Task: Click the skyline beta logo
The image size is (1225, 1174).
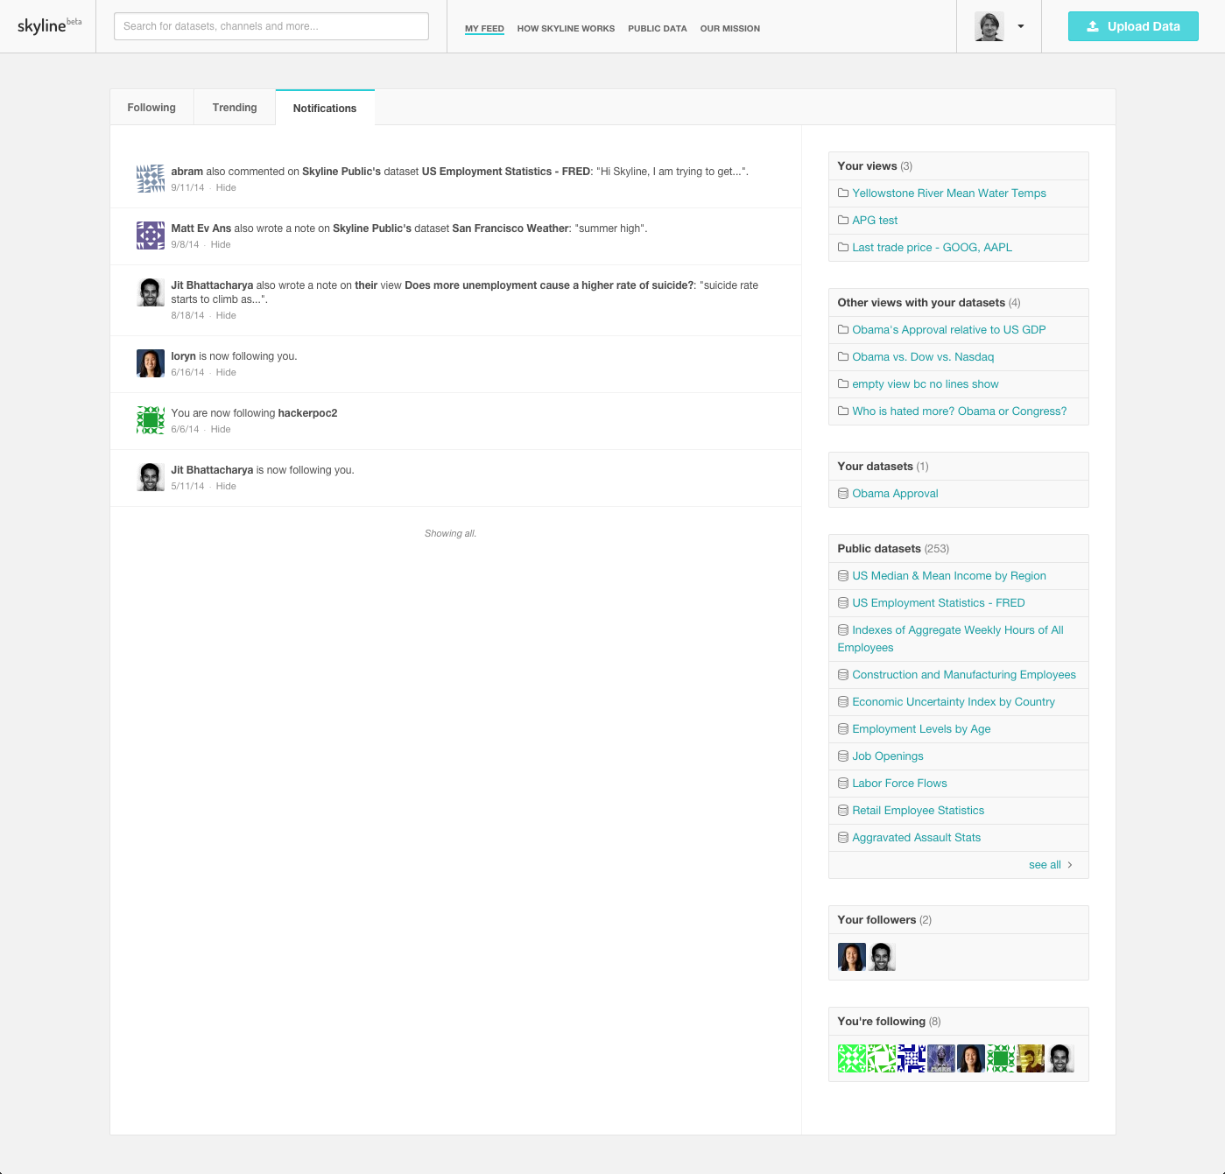Action: click(x=49, y=25)
